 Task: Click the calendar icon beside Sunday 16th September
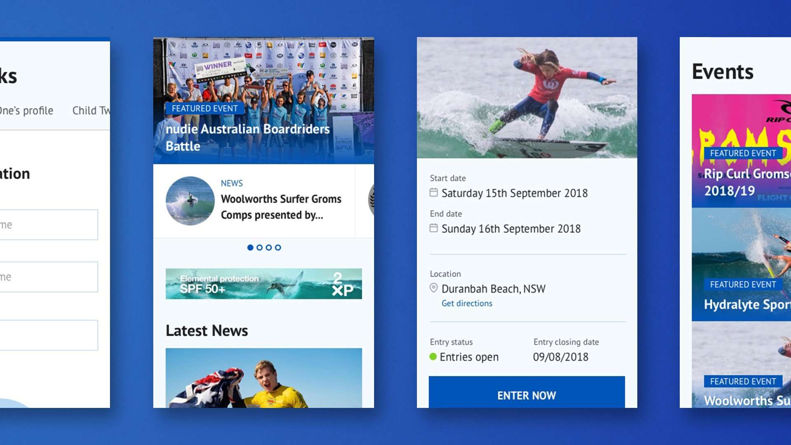433,228
